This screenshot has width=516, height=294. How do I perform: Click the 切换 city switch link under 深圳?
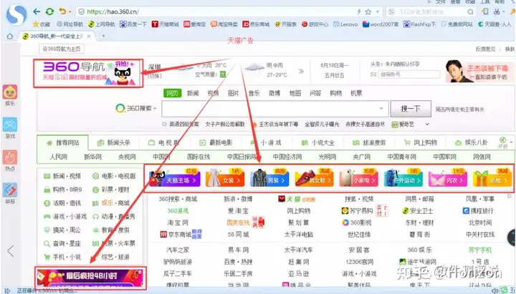[x=154, y=76]
